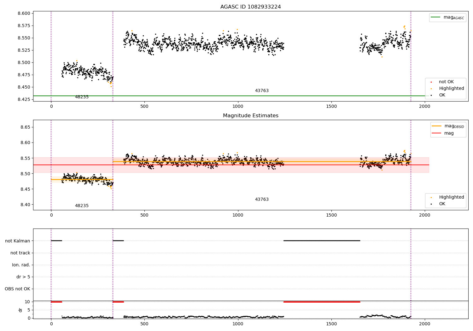Click the 'dr > 5' y-axis label
Screen dimensions: 473x331
point(23,277)
